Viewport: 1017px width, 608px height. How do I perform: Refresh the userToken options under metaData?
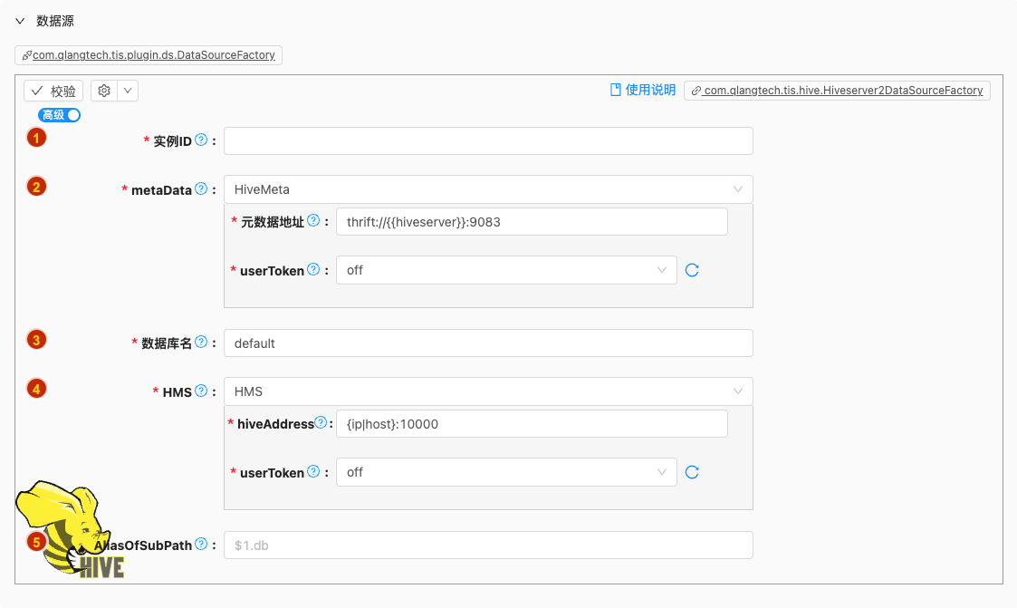point(692,270)
